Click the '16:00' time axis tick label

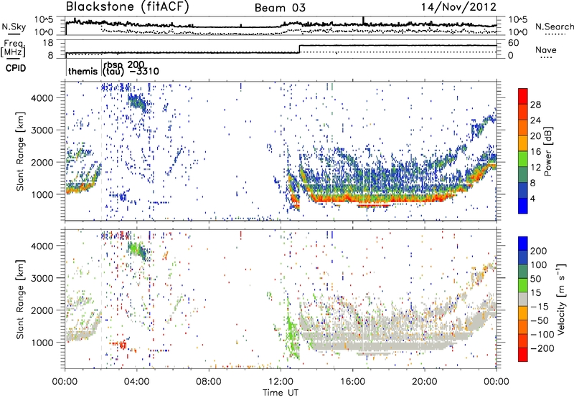[x=352, y=382]
